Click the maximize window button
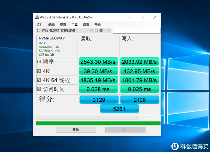 [142, 17]
